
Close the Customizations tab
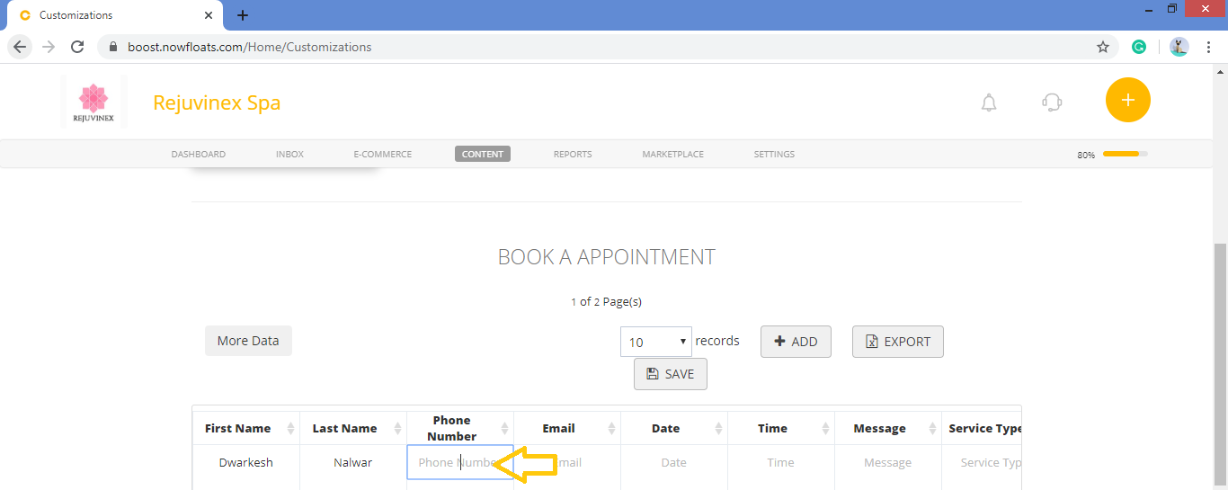pos(209,15)
